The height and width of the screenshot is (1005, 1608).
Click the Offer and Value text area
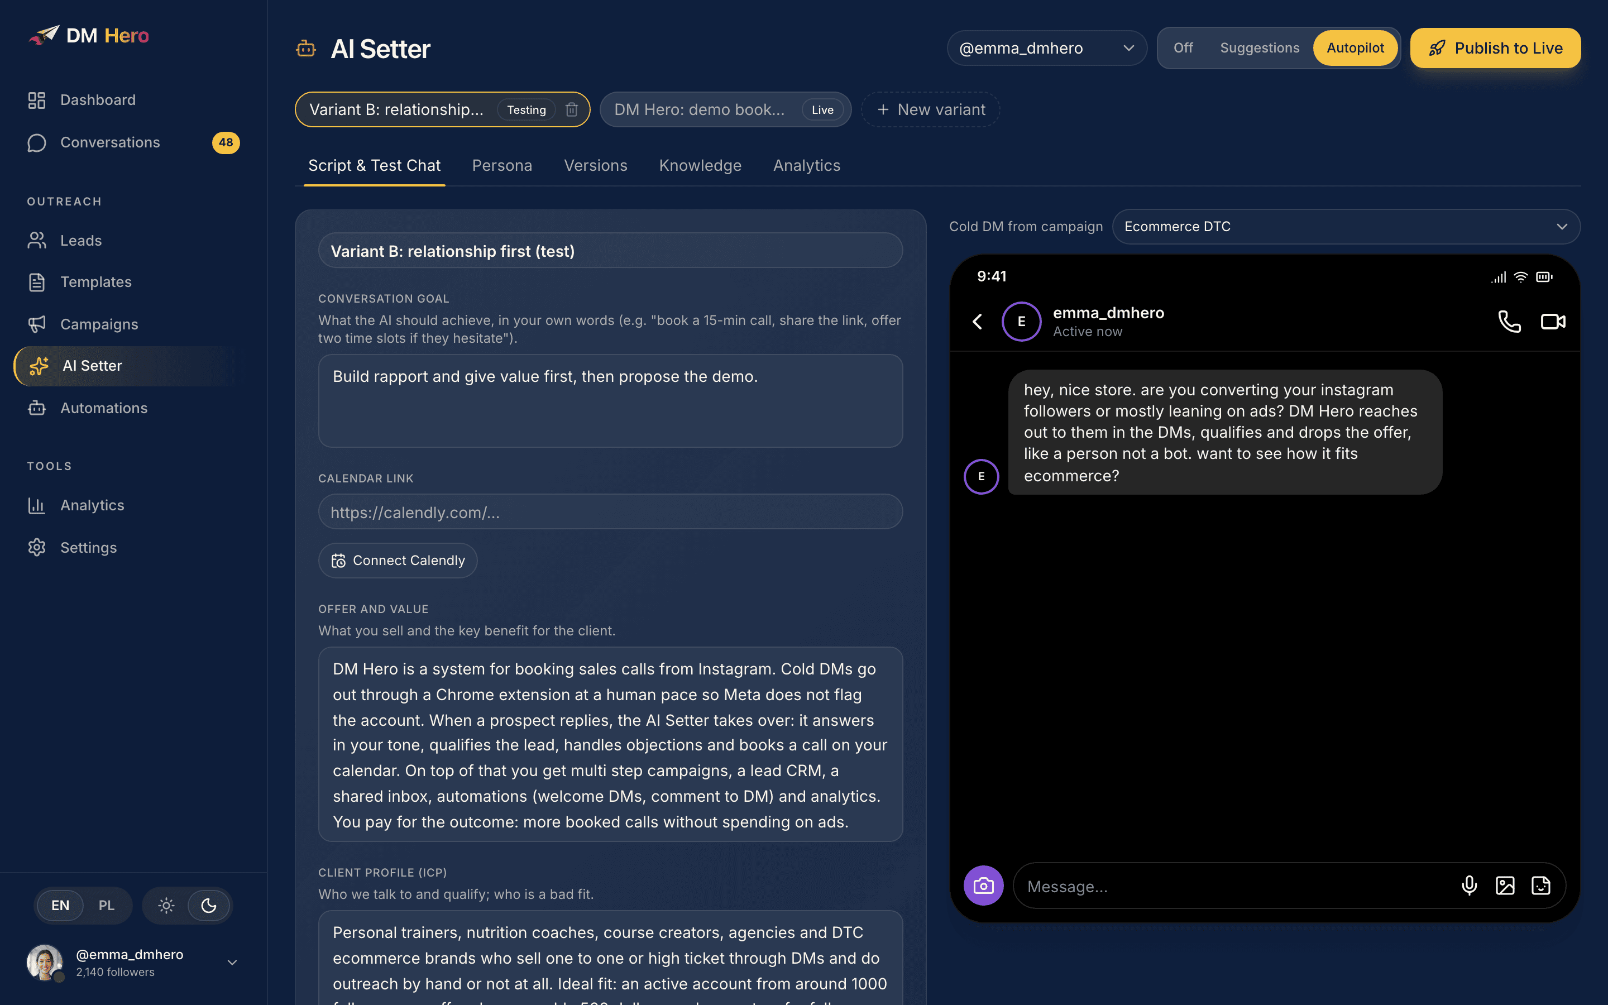[610, 744]
